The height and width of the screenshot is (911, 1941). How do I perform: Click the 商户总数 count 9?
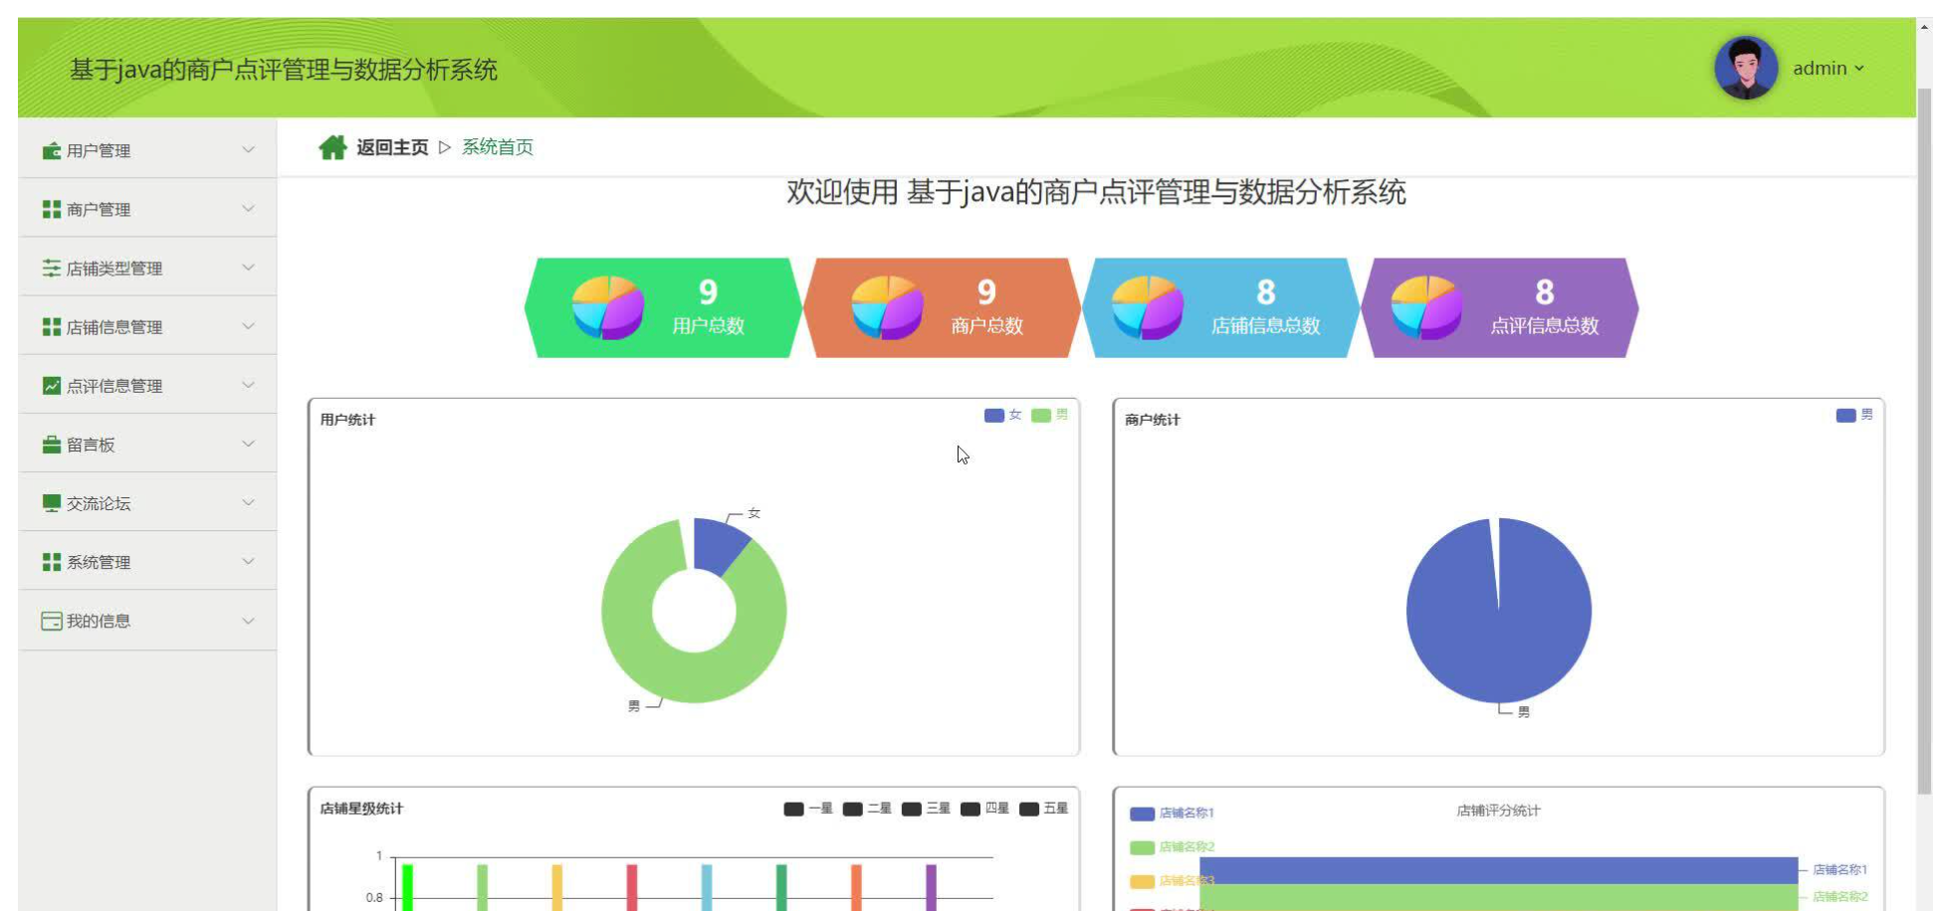[x=986, y=292]
